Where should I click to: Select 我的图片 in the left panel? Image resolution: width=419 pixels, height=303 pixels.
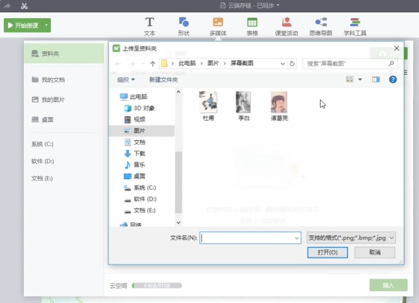coord(48,100)
